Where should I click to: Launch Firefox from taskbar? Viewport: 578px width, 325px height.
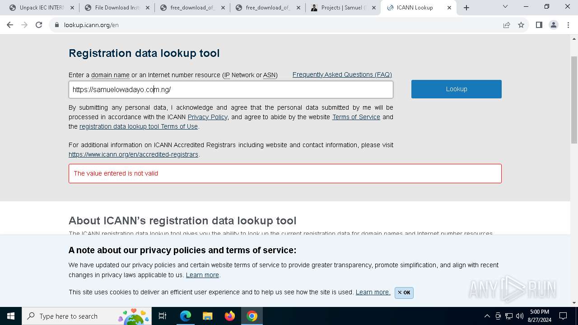[230, 316]
